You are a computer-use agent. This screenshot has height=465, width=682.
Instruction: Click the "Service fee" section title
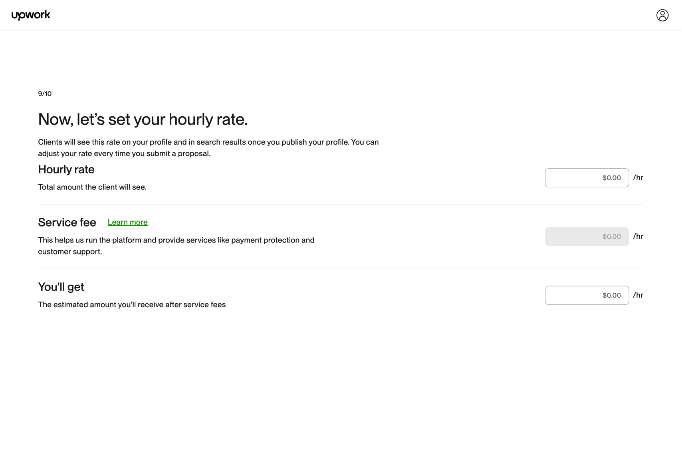67,223
